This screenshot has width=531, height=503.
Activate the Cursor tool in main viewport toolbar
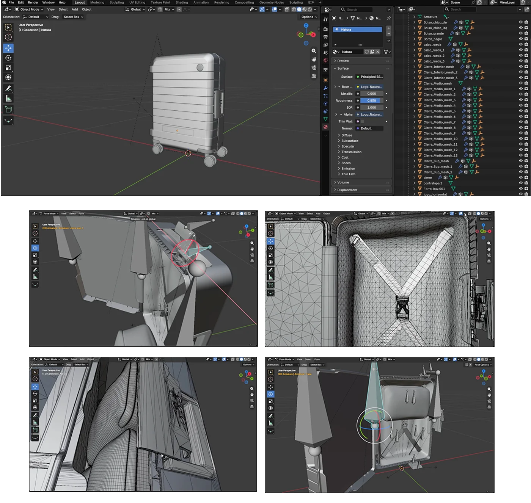(8, 37)
